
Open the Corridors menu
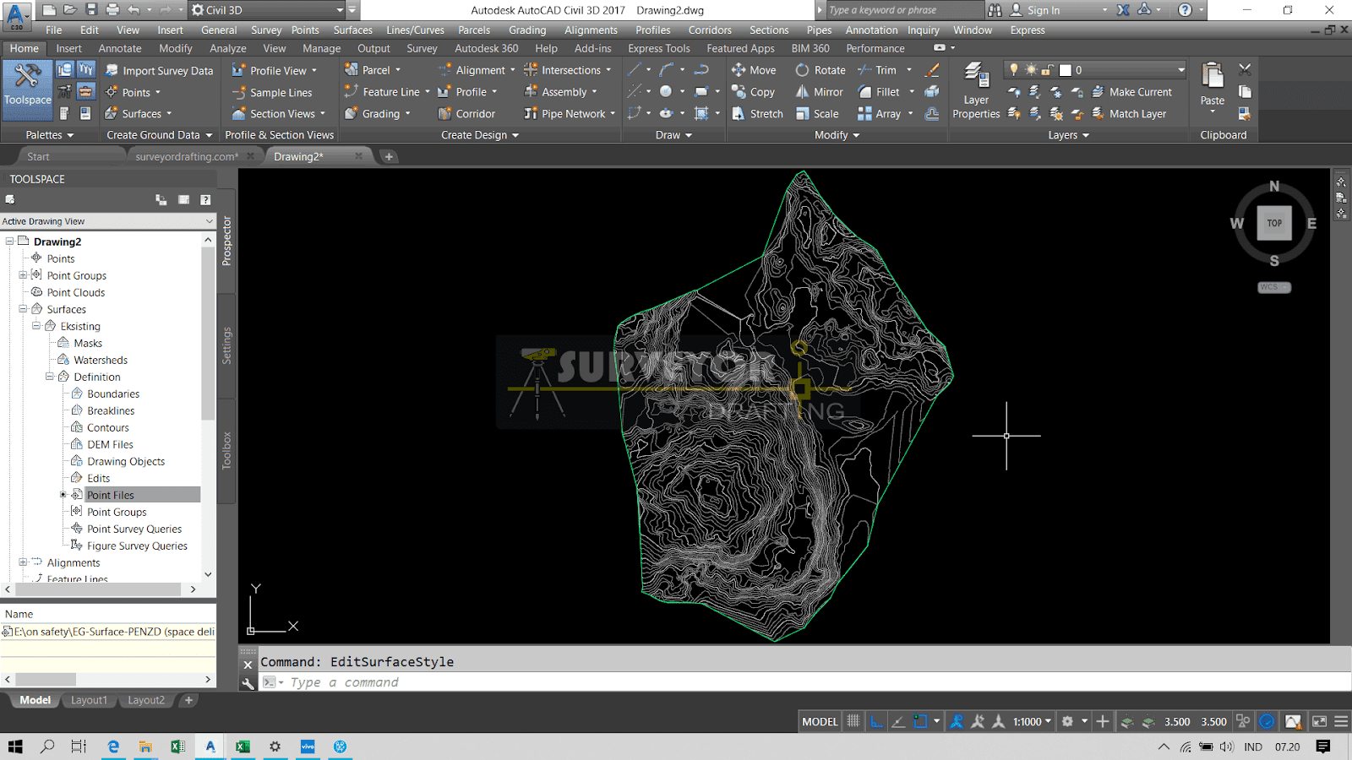tap(710, 30)
